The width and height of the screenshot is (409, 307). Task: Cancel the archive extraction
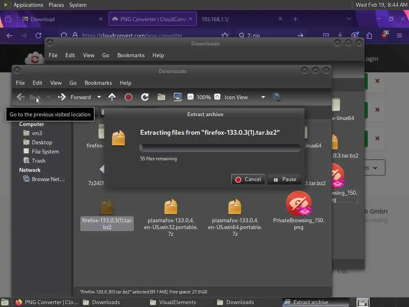tap(248, 179)
